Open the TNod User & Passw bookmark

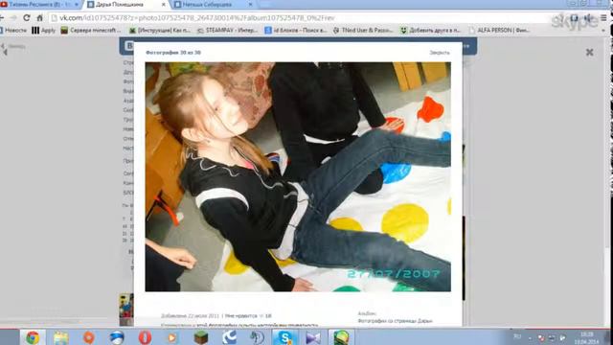click(x=363, y=30)
